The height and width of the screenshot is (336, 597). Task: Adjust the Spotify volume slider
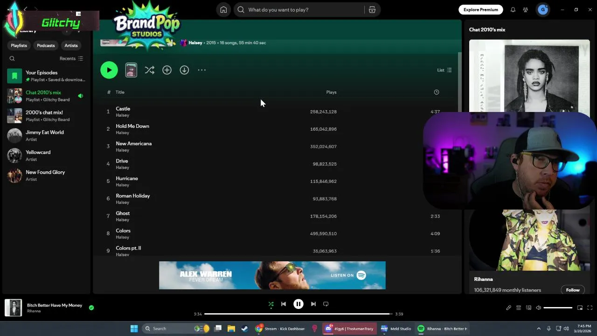[558, 308]
